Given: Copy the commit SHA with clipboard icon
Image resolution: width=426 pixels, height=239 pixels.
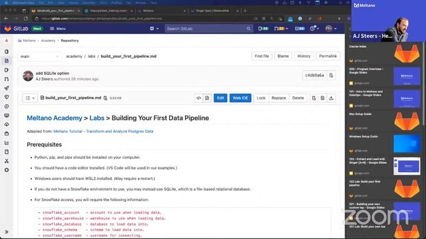Looking at the screenshot, I should (x=331, y=75).
